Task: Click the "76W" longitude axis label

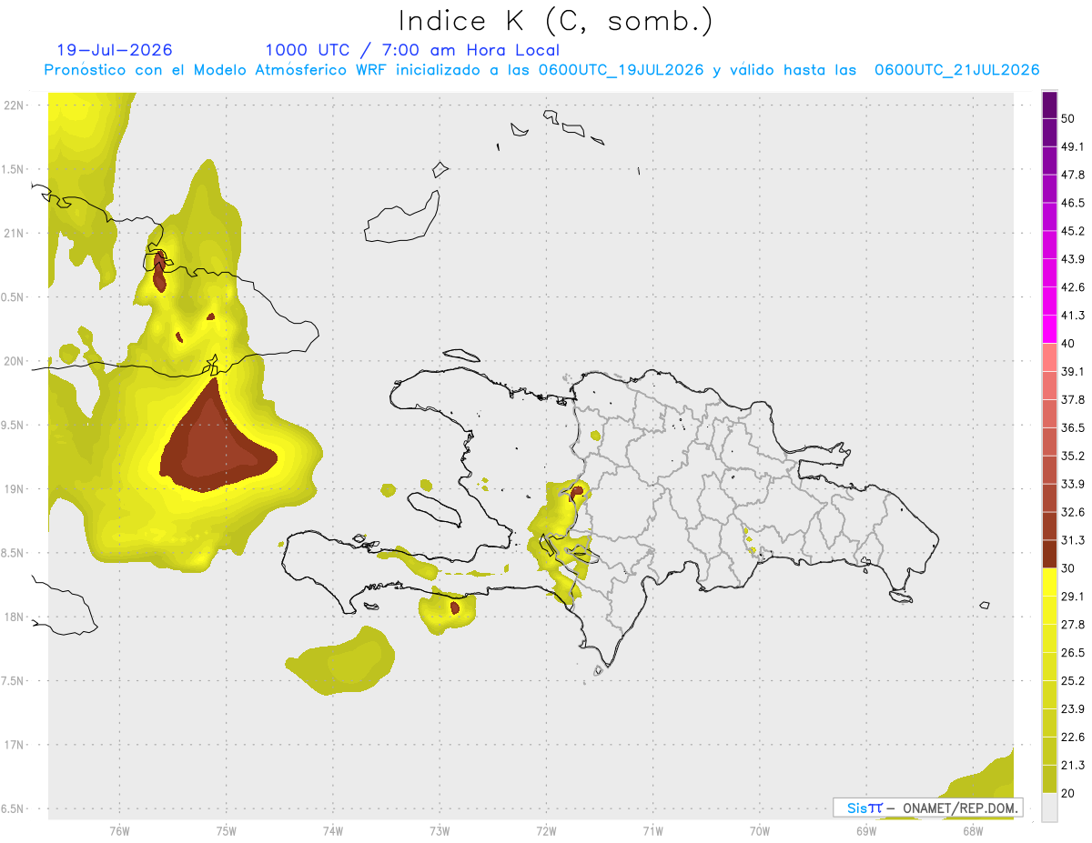Action: tap(119, 831)
